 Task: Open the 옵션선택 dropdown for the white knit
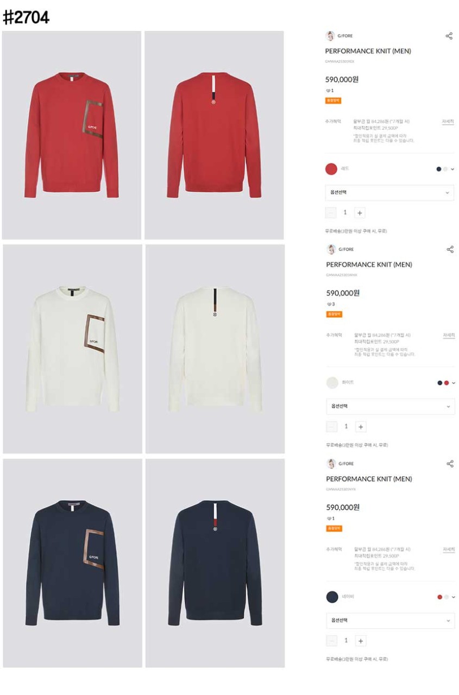(x=391, y=407)
